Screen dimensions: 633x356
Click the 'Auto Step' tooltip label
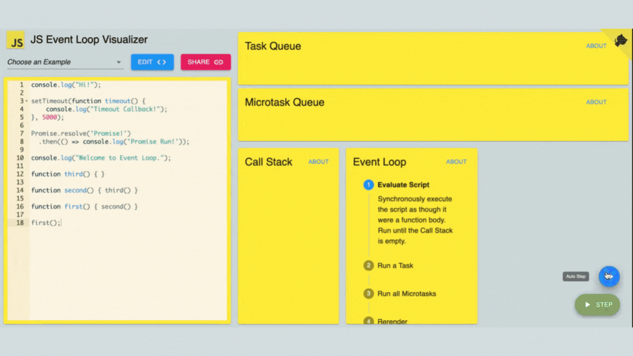[x=576, y=276]
